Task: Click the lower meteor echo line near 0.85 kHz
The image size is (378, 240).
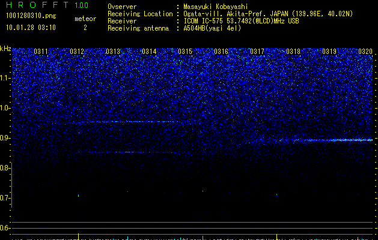Action: (127, 152)
